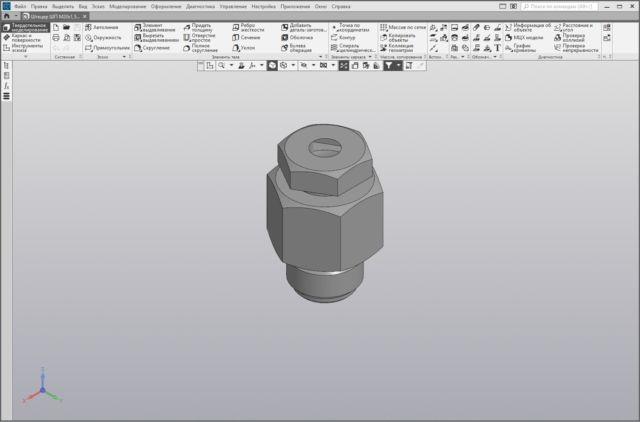The image size is (640, 422).
Task: Toggle wireframe display mode cube
Action: click(283, 65)
